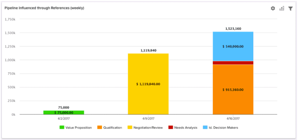
Task: Open the chart settings gear icon
Action: (273, 8)
